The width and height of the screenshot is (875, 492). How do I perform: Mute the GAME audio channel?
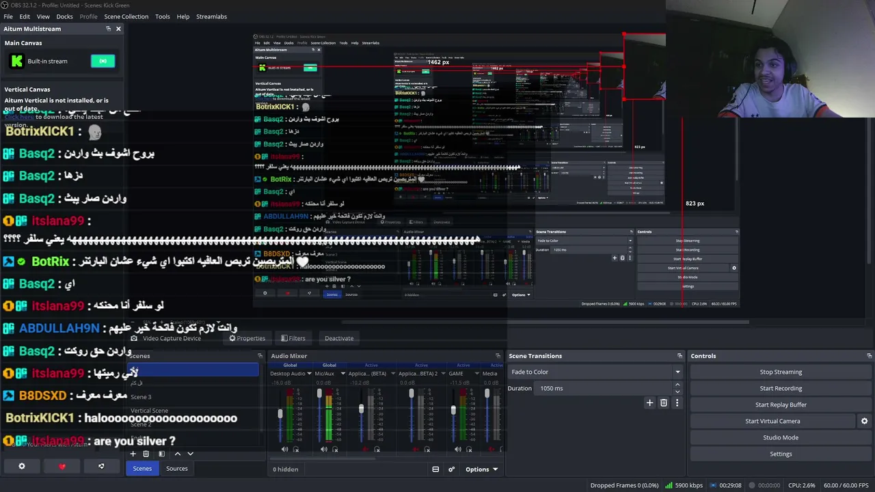coord(457,450)
